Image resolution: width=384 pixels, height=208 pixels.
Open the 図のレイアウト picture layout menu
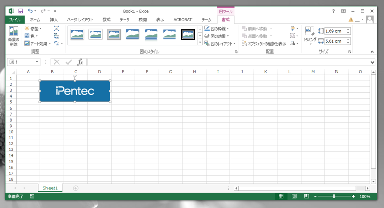220,44
